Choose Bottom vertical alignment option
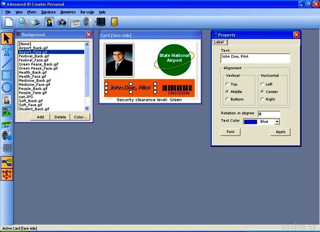Screen dimensions: 320x232 [228, 99]
